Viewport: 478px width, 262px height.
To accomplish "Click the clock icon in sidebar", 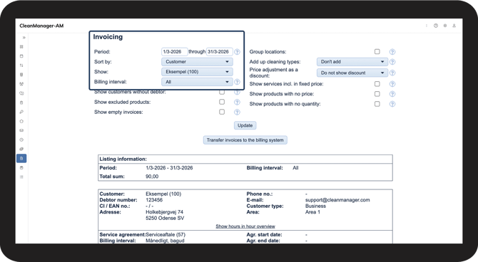I will 21,140.
